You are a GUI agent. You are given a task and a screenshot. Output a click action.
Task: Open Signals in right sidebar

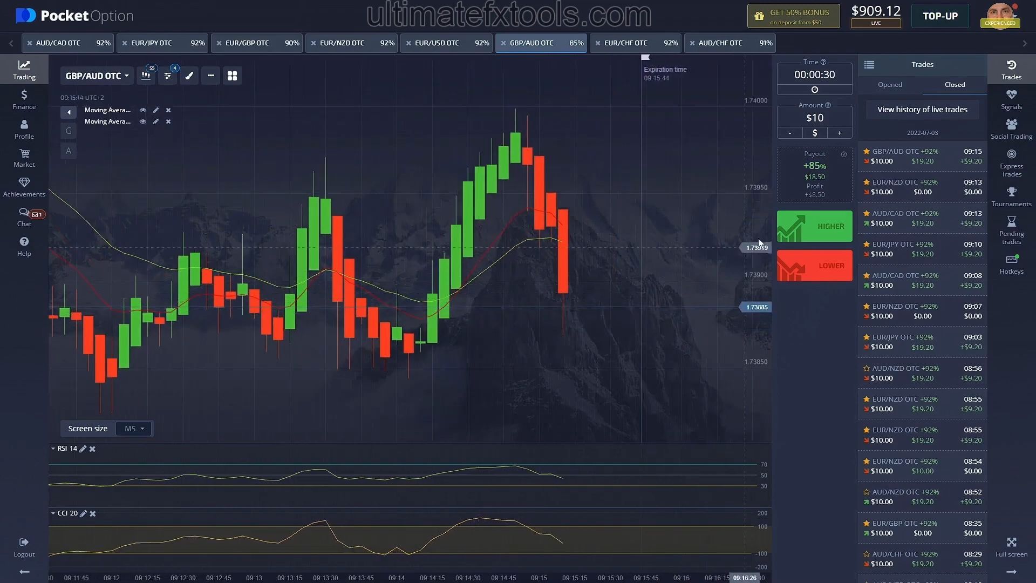1011,100
